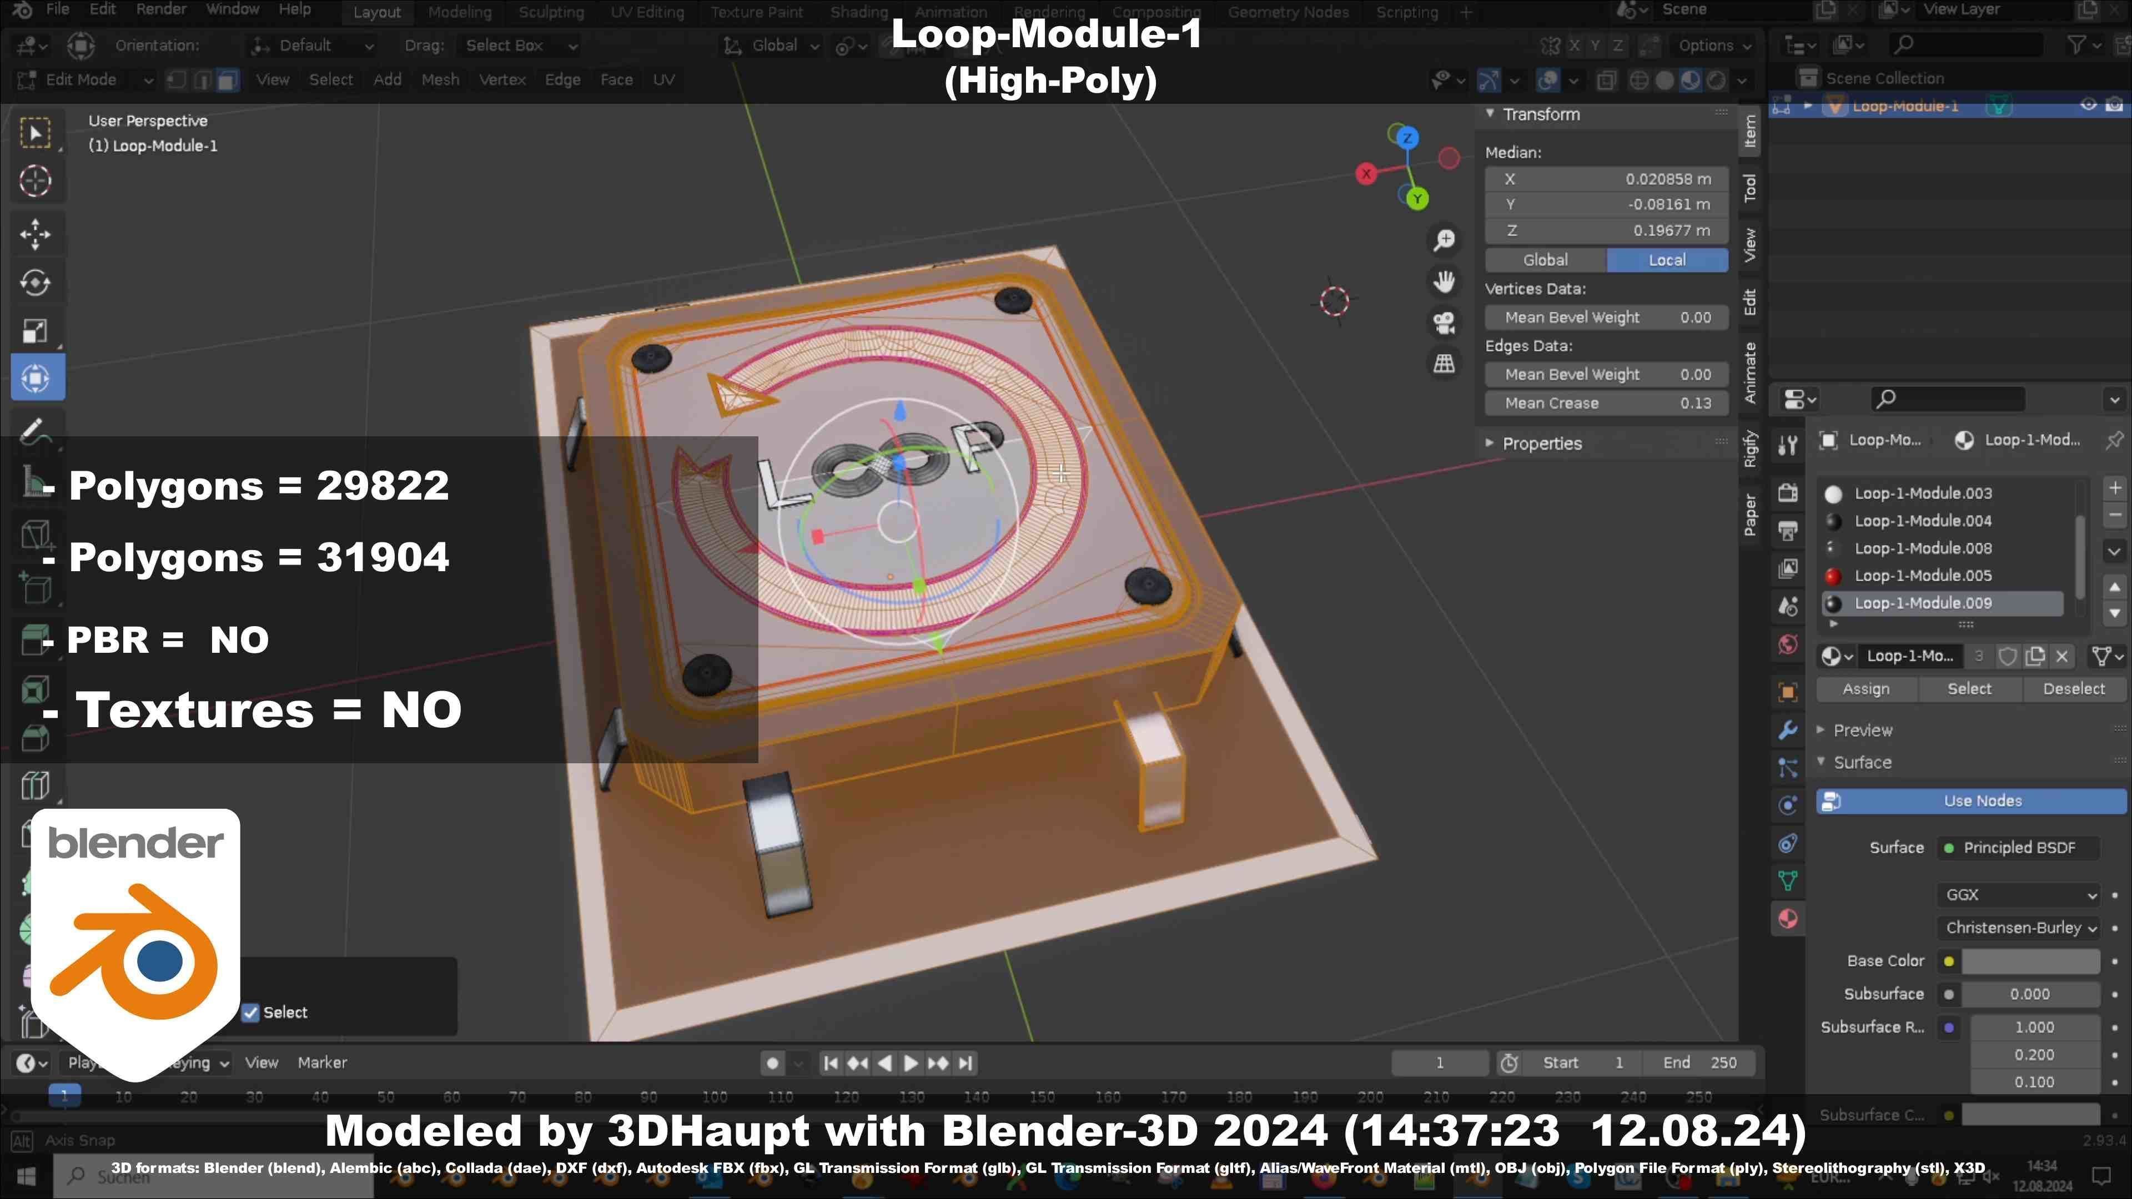Uncheck the Select checkbox
The height and width of the screenshot is (1199, 2132).
[x=251, y=1012]
